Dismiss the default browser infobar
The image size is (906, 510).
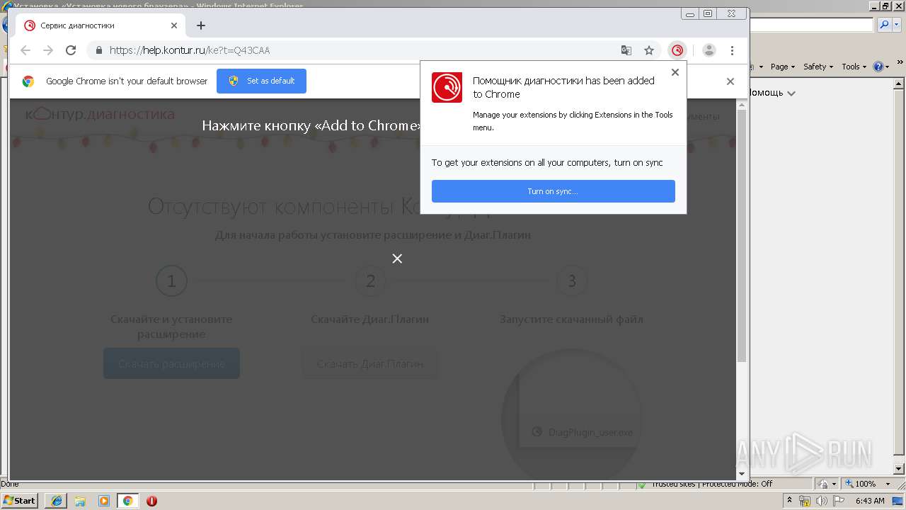(730, 81)
